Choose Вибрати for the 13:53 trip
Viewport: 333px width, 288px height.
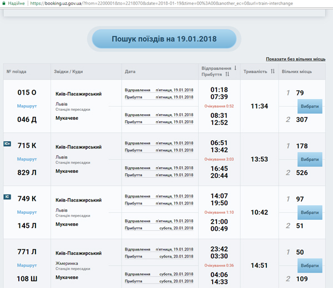tap(310, 159)
